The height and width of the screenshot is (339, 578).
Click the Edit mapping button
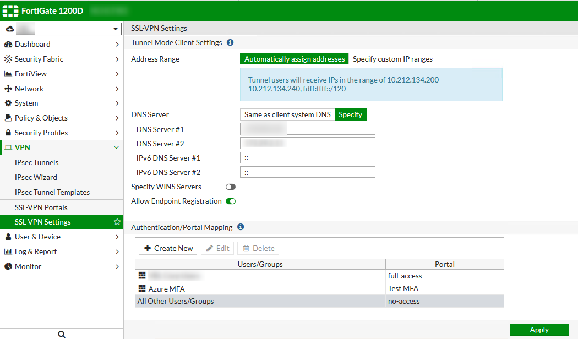(217, 248)
